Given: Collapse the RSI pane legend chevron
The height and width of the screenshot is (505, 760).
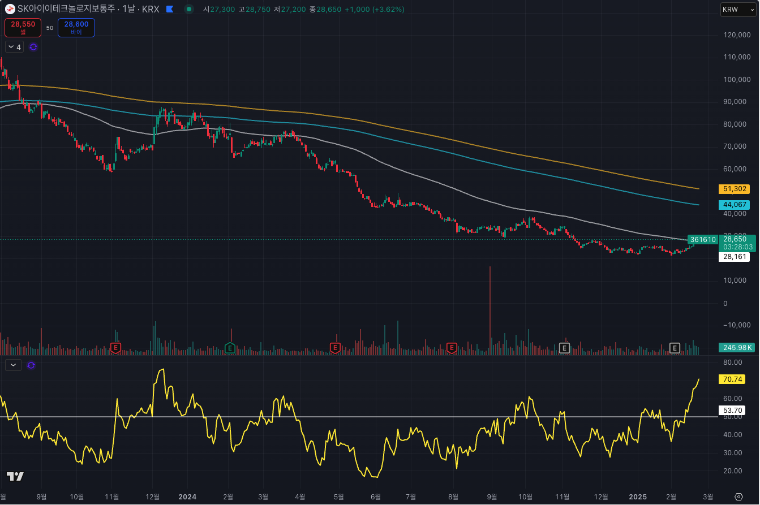Looking at the screenshot, I should coord(13,365).
